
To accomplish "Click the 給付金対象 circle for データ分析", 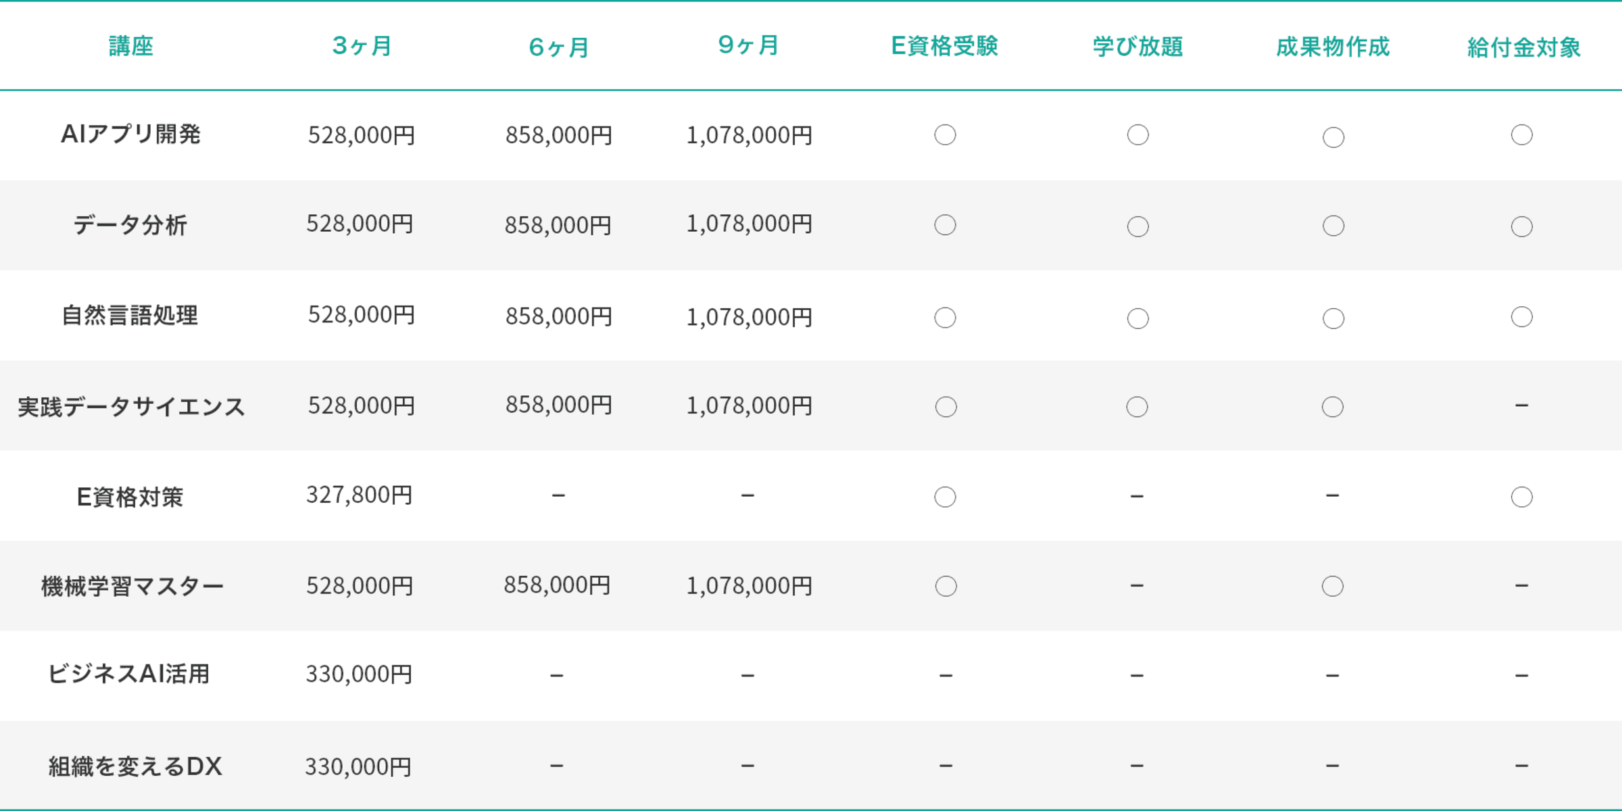I will 1521,226.
